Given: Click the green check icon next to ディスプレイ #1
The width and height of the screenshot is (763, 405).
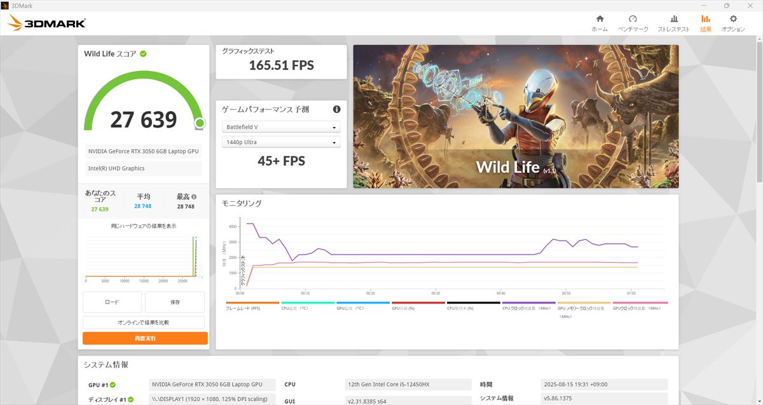Looking at the screenshot, I should click(131, 400).
